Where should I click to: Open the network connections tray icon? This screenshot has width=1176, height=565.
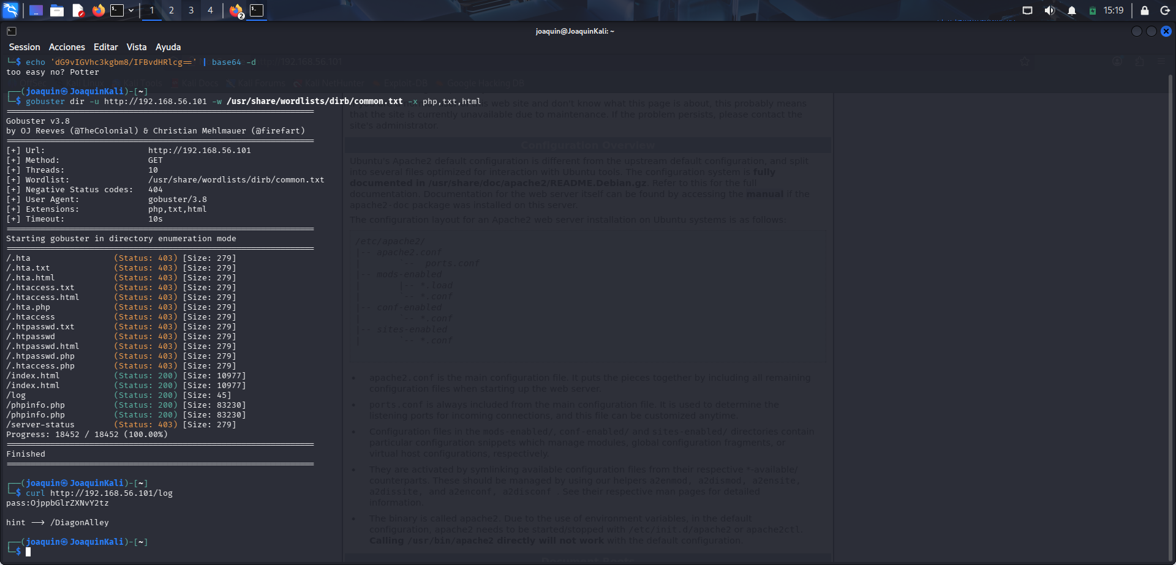pyautogui.click(x=1027, y=10)
